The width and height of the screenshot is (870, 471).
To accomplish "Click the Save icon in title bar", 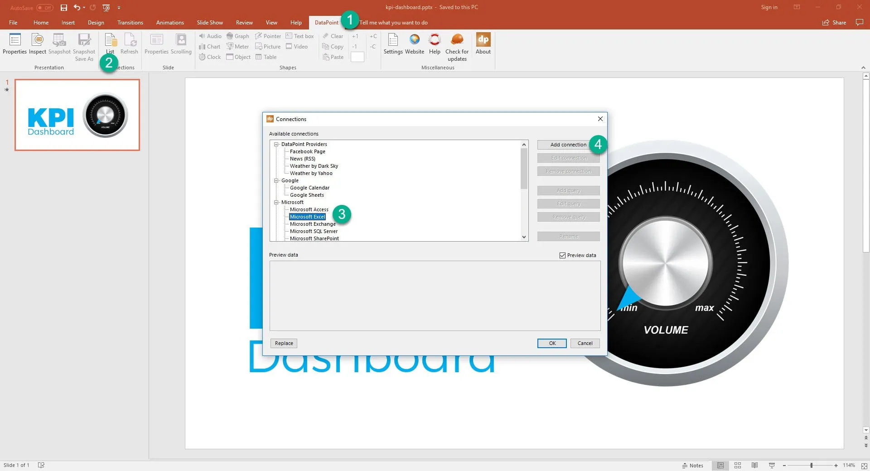I will tap(64, 8).
